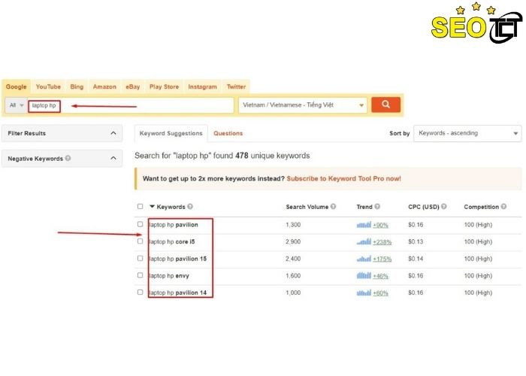Check the laptop hp pavilion row checkbox

[141, 224]
